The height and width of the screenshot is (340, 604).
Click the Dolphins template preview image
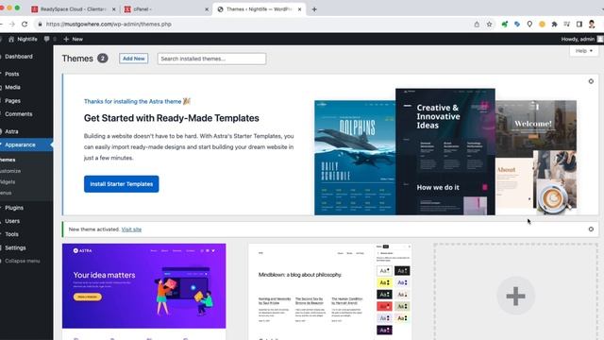click(x=355, y=158)
